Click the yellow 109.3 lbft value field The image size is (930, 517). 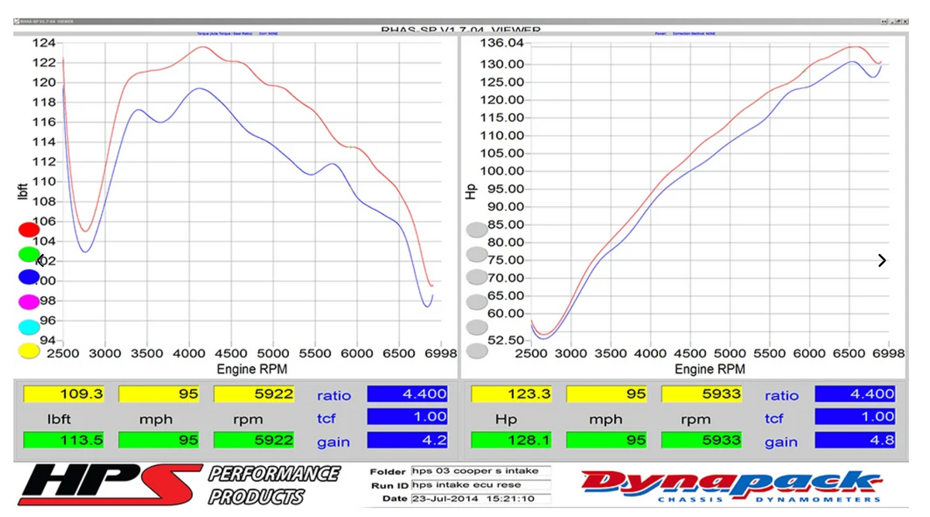tap(64, 395)
